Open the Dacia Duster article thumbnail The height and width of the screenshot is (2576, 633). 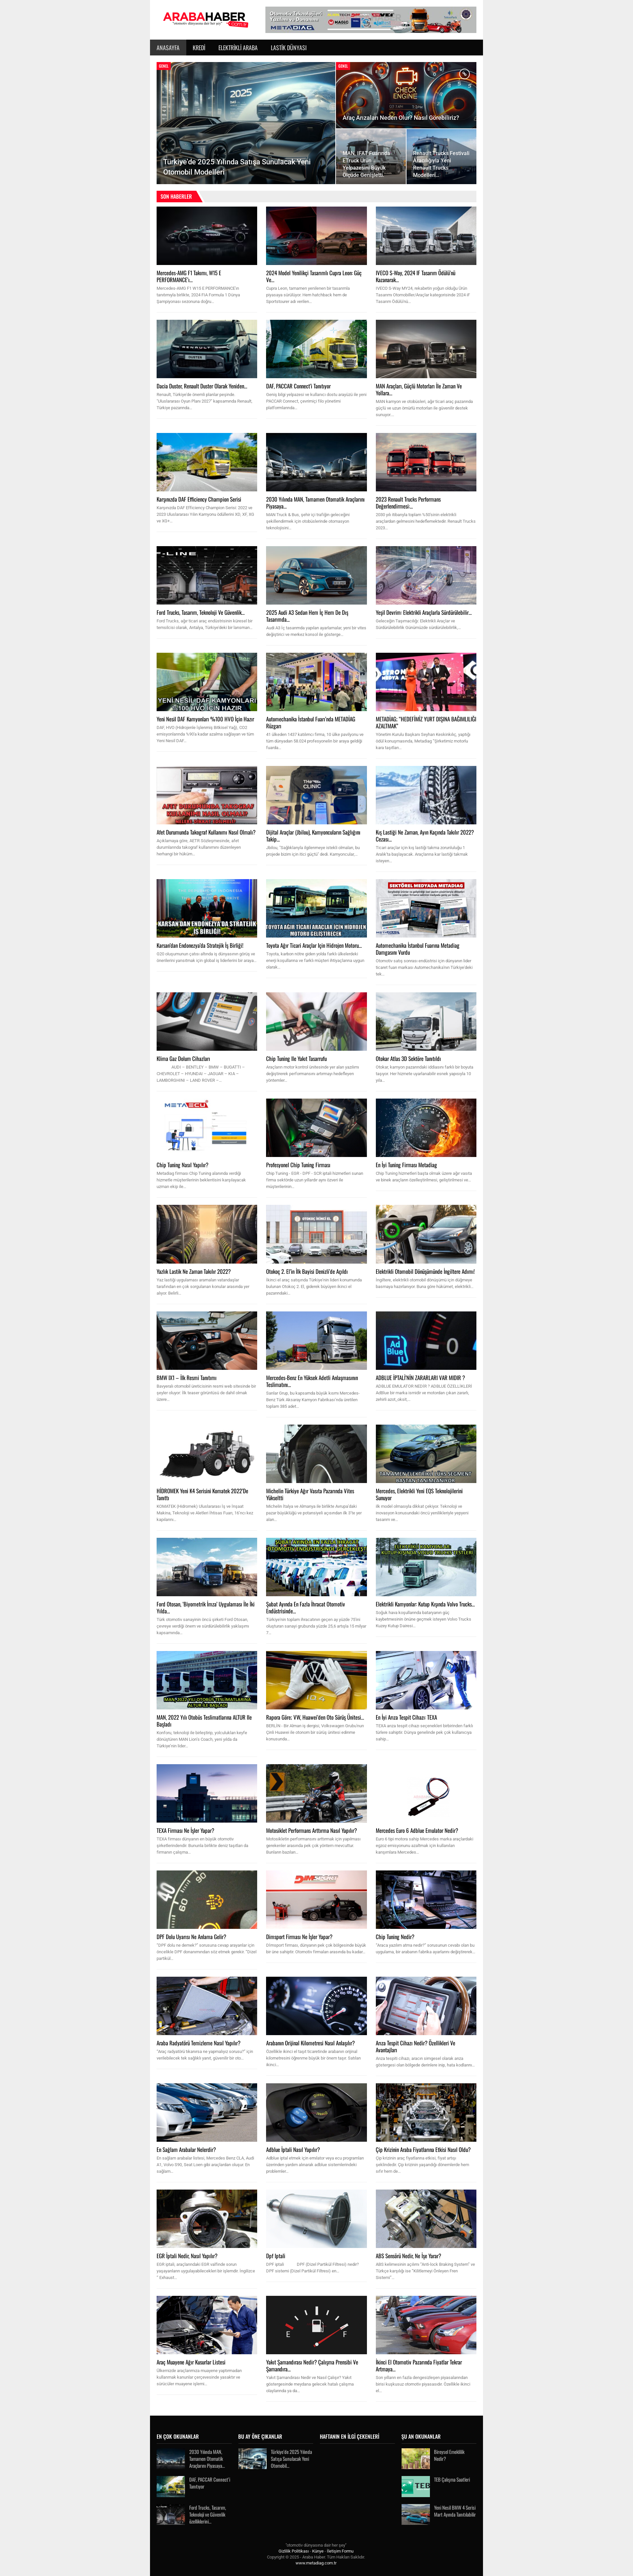coord(207,349)
